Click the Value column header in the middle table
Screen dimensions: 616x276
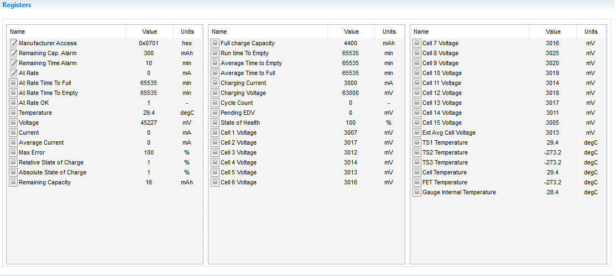[351, 32]
